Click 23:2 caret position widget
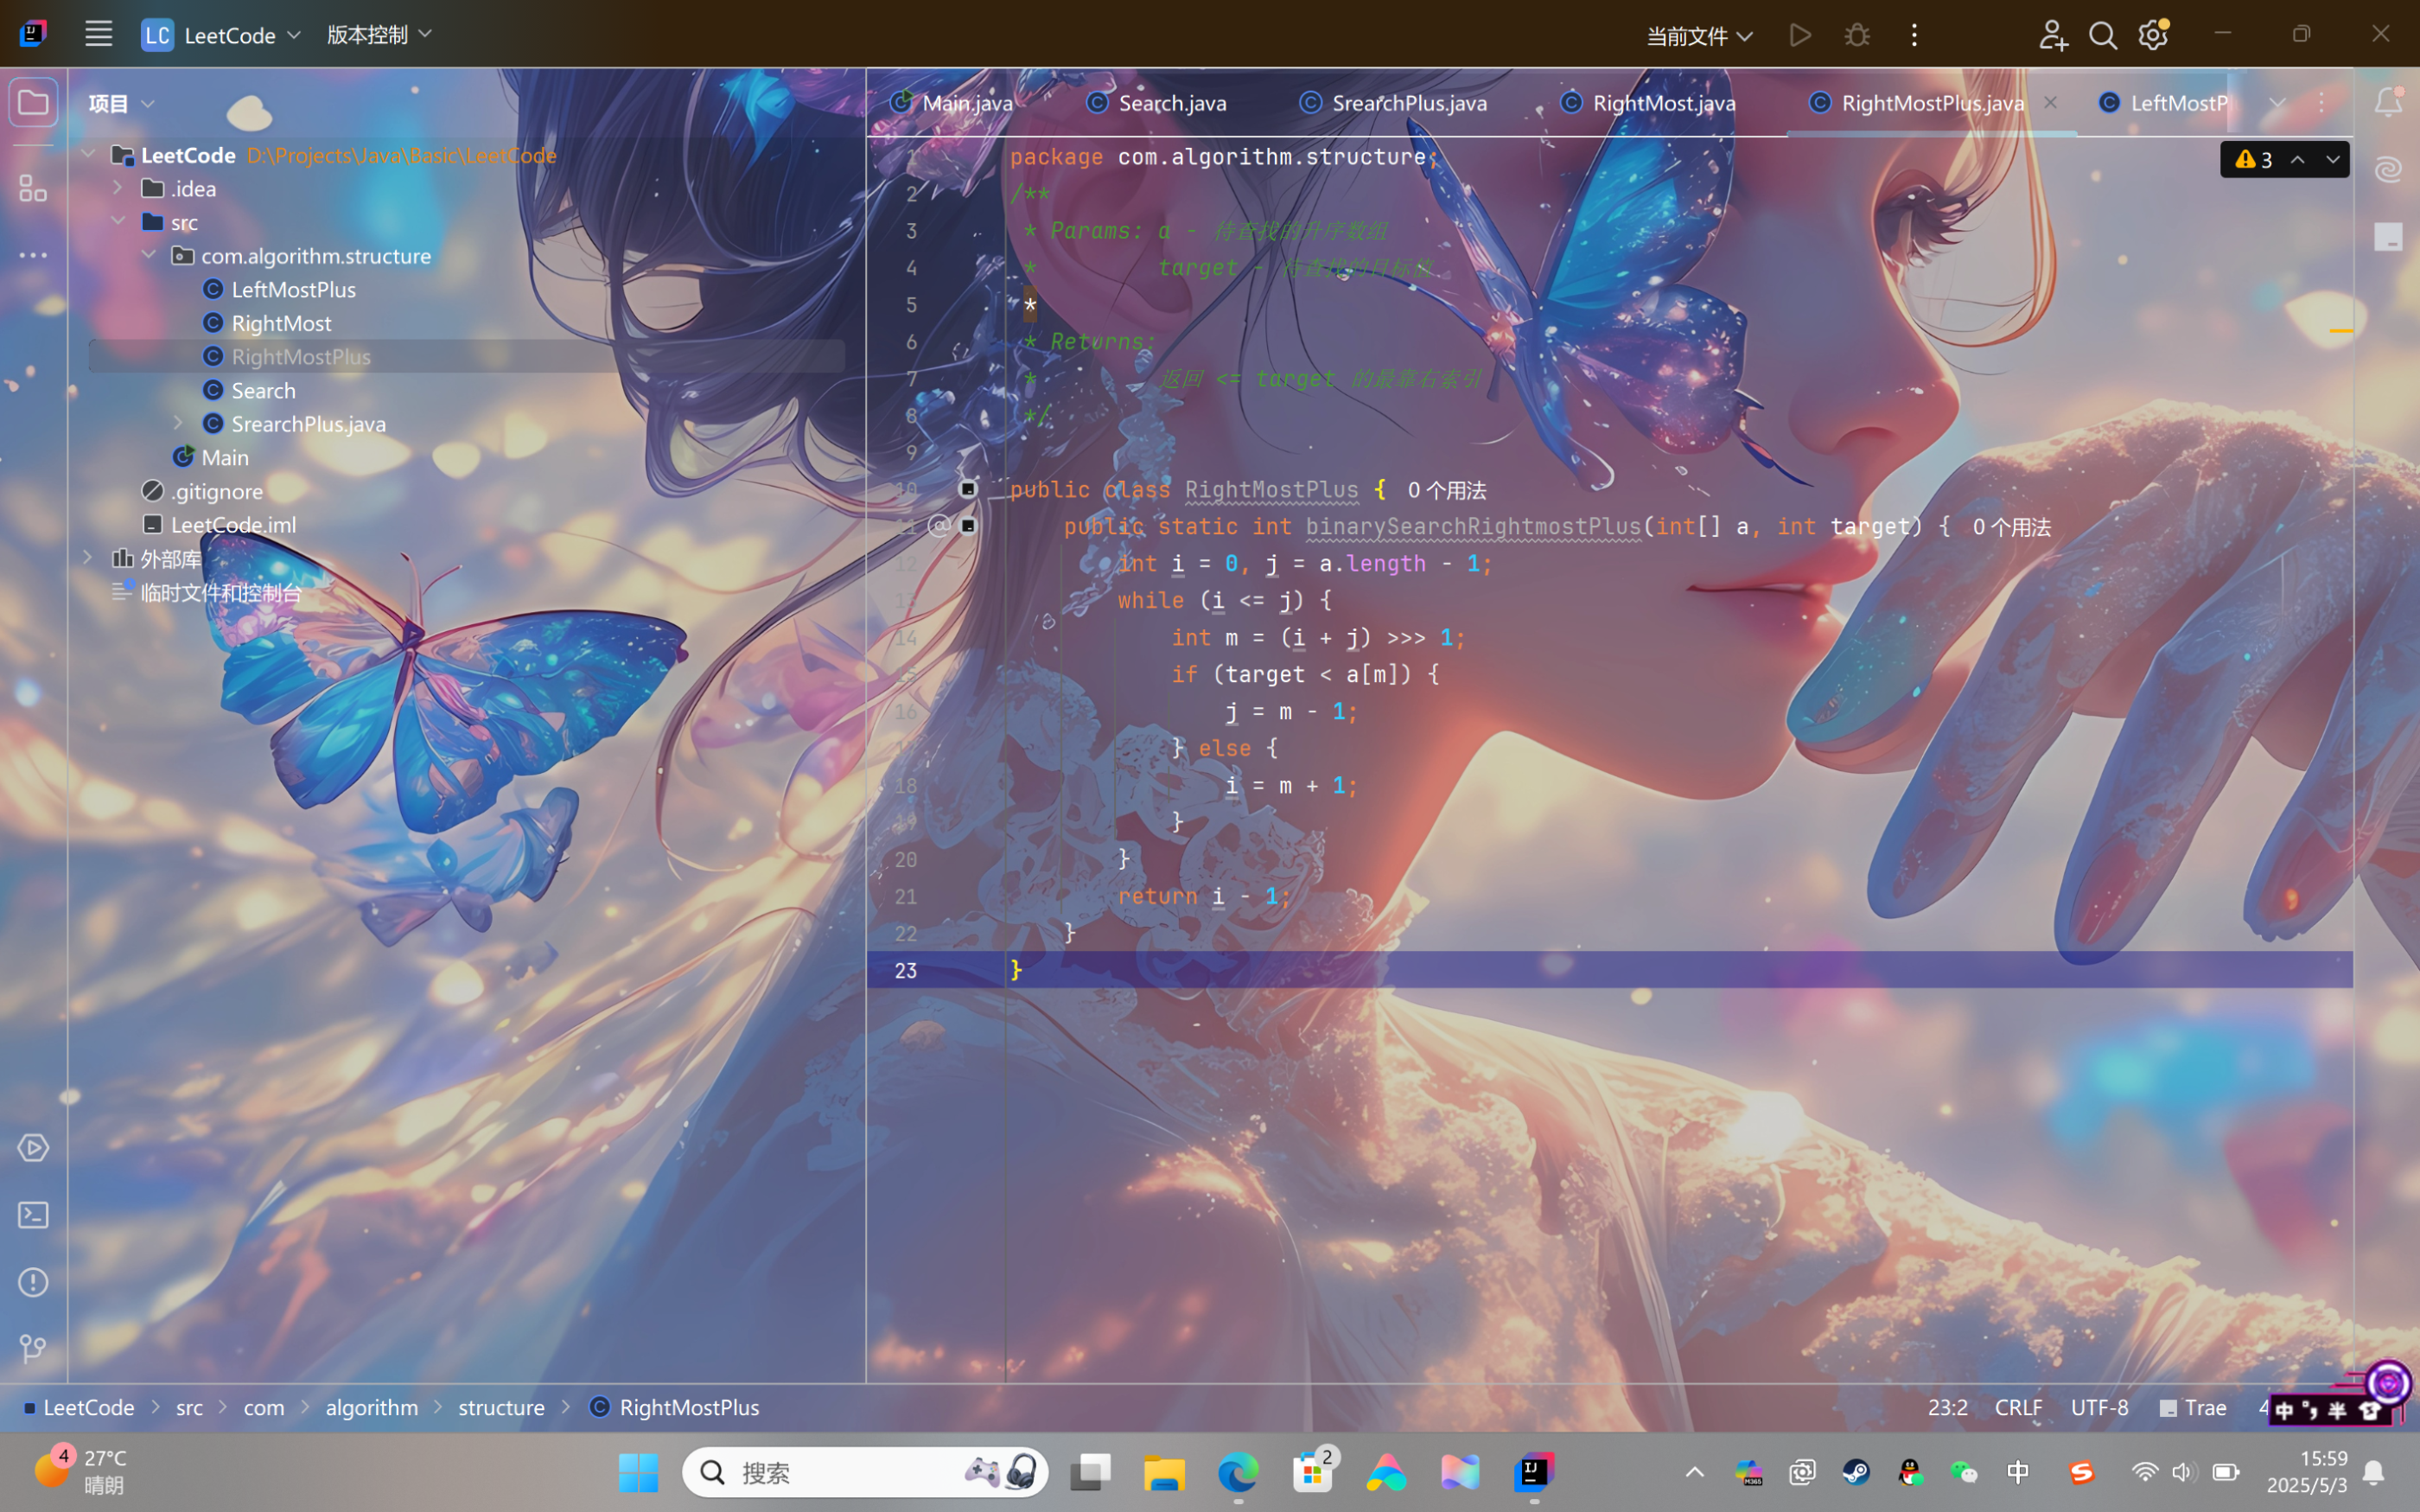 [x=1946, y=1408]
